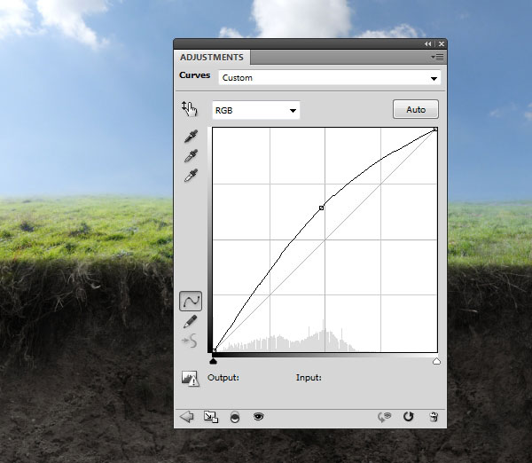Click the histogram warning recalculate icon
Image resolution: width=532 pixels, height=463 pixels.
click(190, 379)
